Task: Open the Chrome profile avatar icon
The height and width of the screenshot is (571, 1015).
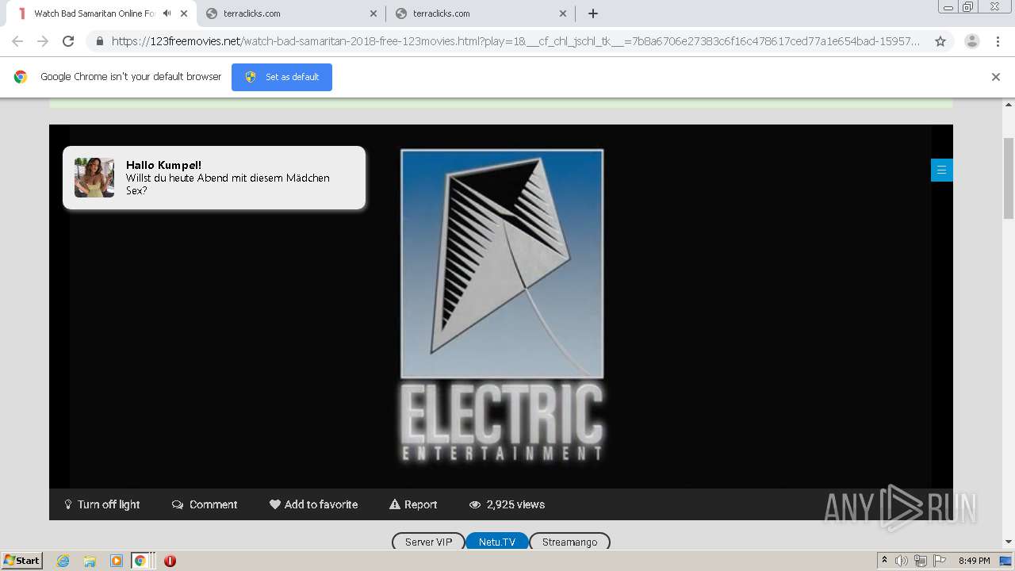Action: [x=971, y=41]
